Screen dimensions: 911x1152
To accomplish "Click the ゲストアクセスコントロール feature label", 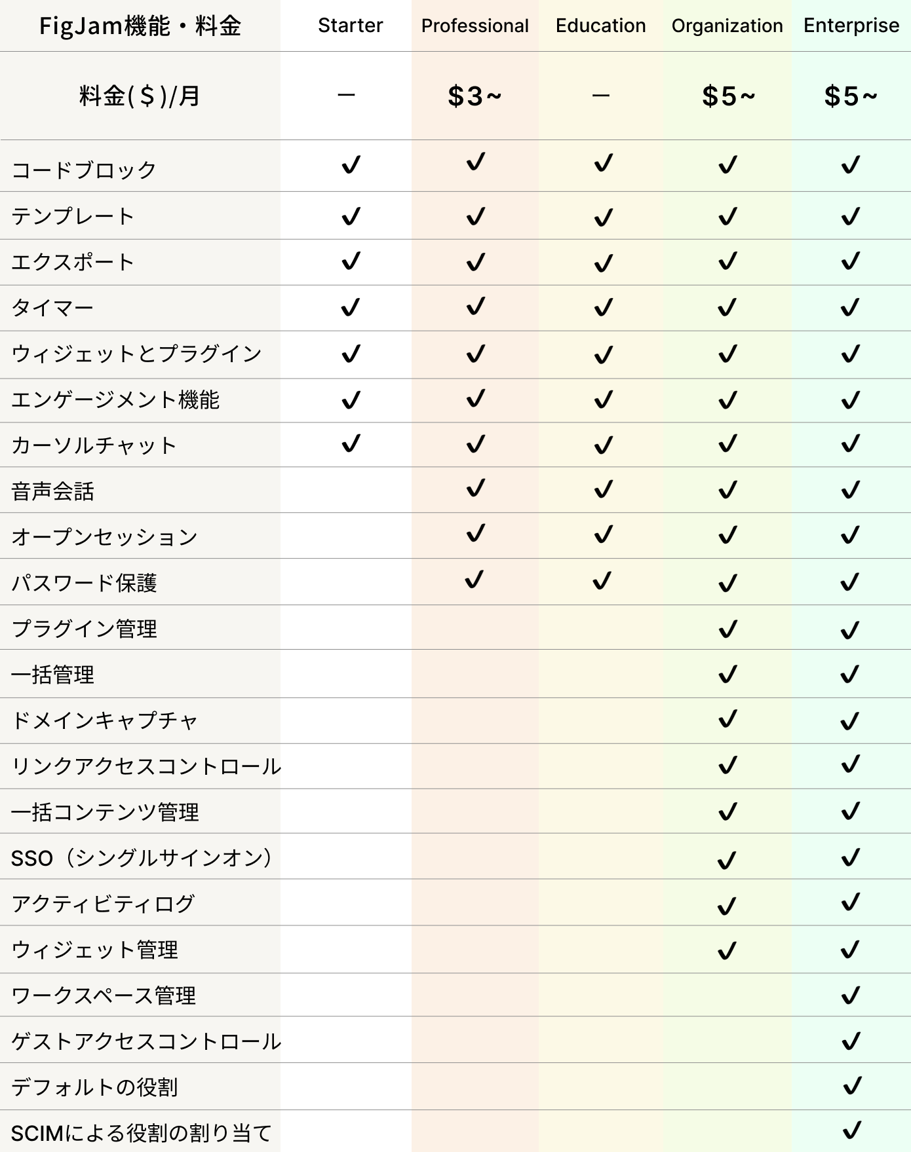I will pos(146,1041).
